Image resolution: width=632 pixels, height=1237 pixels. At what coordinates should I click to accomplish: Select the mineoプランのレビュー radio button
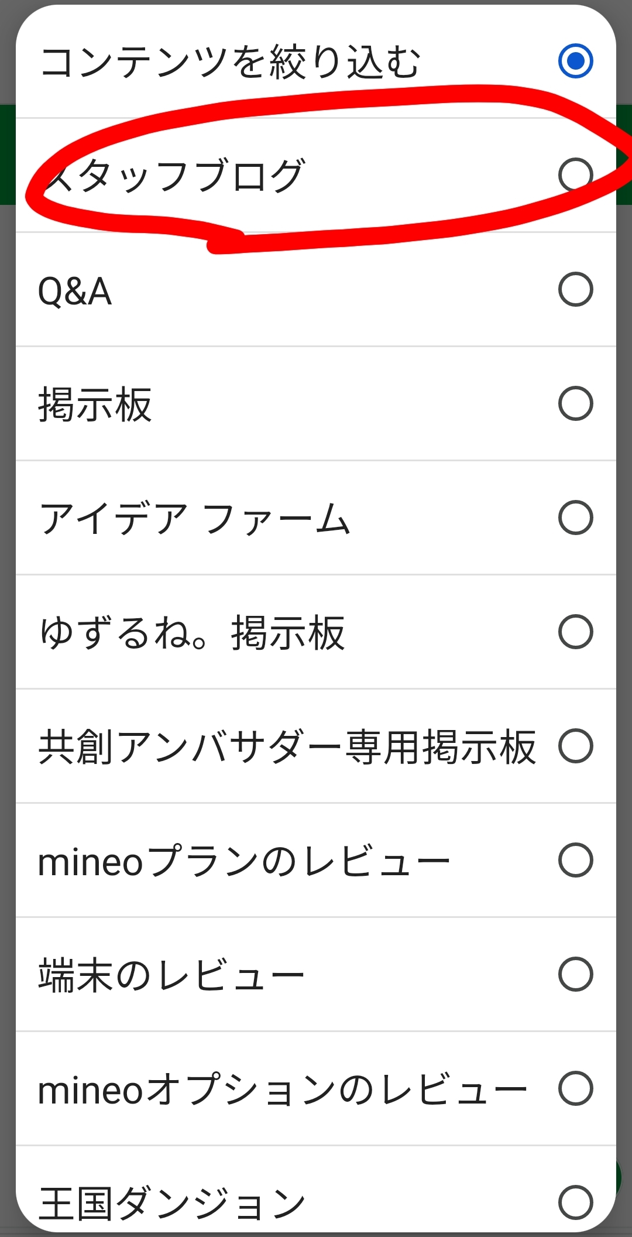coord(576,860)
